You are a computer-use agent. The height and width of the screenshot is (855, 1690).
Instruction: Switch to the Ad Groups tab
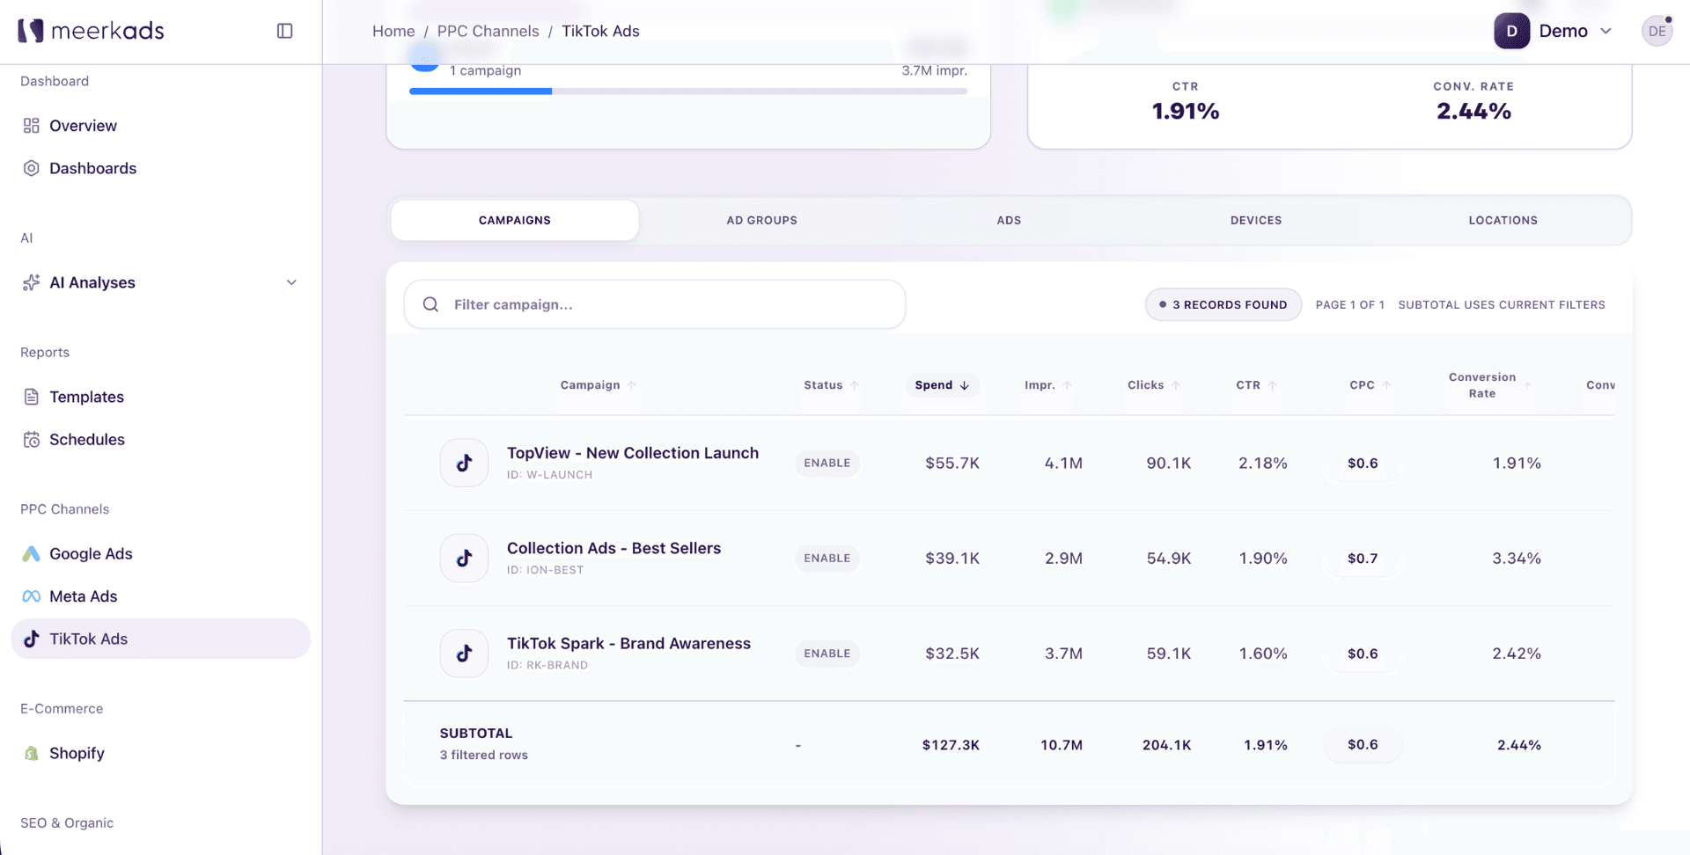point(762,220)
